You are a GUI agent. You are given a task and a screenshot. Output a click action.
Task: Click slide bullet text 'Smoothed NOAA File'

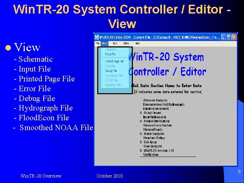click(x=56, y=128)
